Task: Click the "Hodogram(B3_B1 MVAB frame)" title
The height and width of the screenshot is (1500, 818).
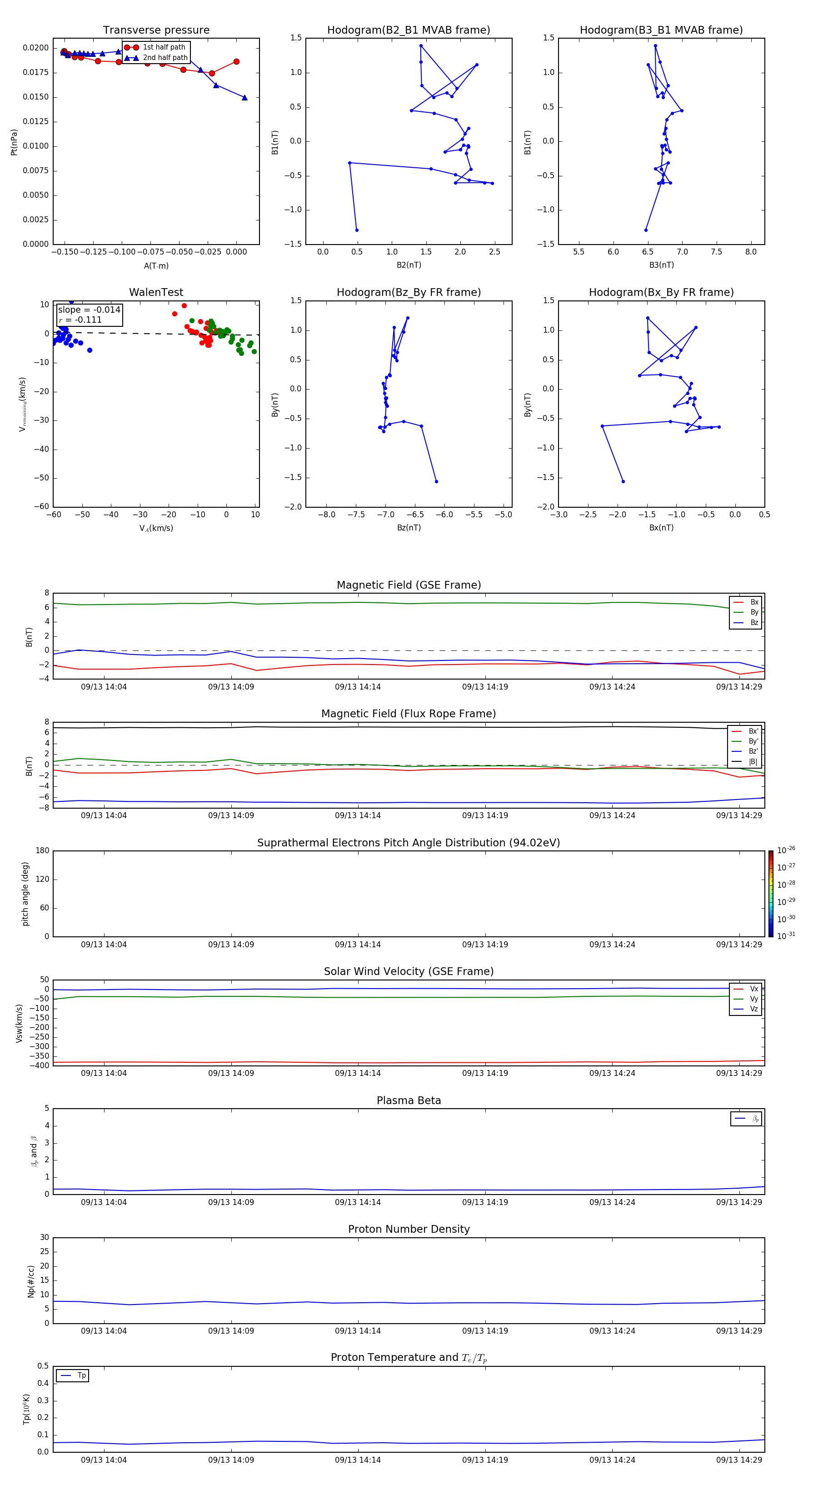Action: coord(661,30)
